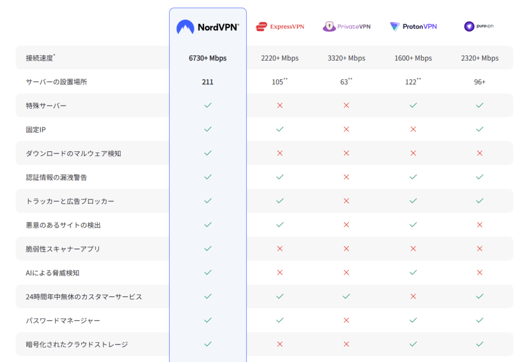The width and height of the screenshot is (530, 362).
Task: Click PrivateVPN cross for パスワードマネージャー
Action: tap(346, 320)
